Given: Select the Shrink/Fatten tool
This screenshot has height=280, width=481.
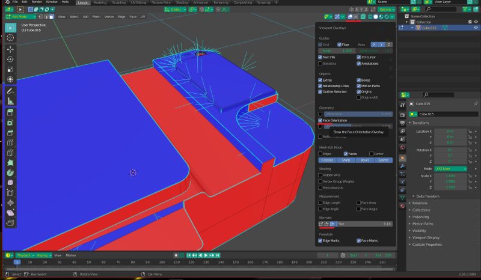Looking at the screenshot, I should [10, 202].
